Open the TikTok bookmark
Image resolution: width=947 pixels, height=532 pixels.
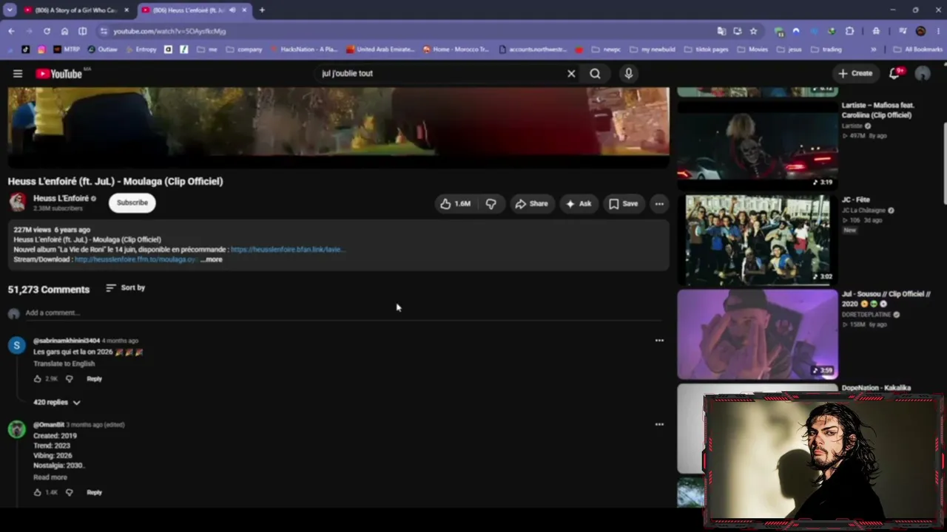pos(26,50)
